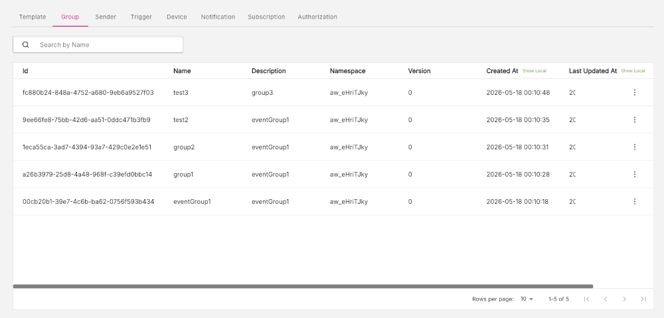Select the Group tab
The image size is (664, 318).
70,17
